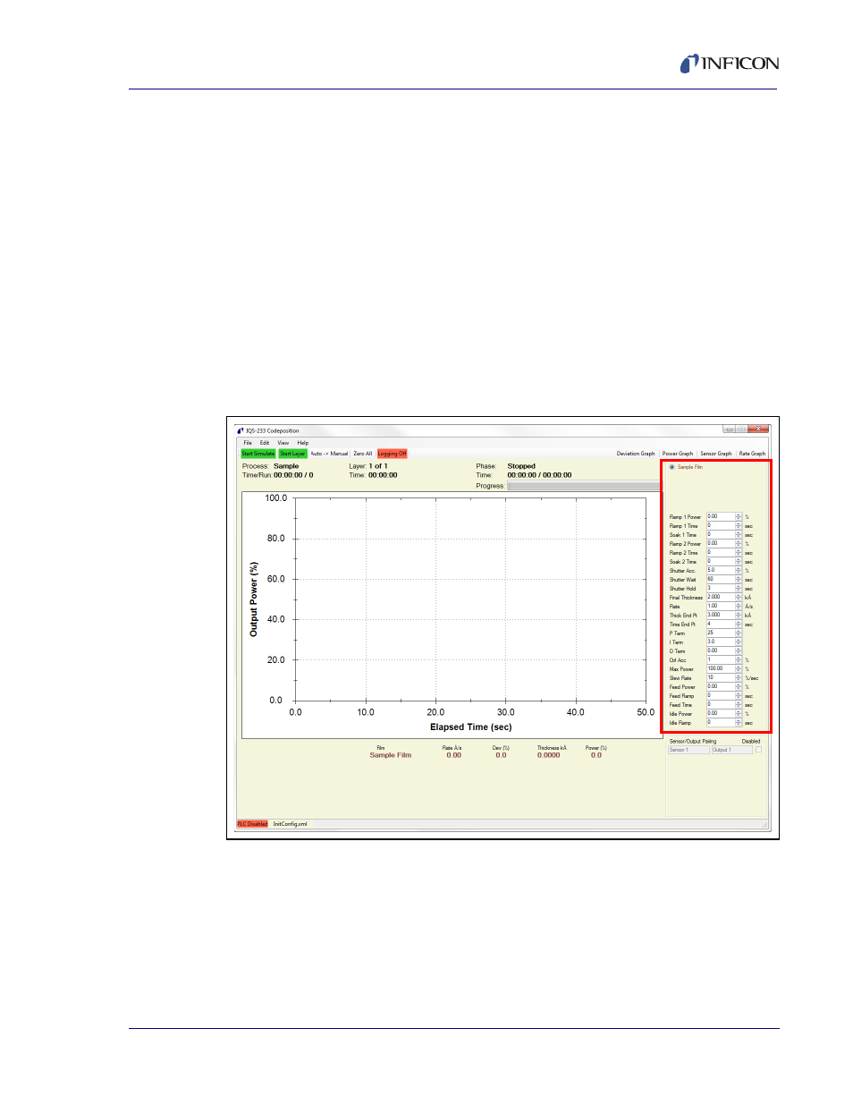Click the Time End Pt. value field
The height and width of the screenshot is (1105, 853).
tap(721, 624)
